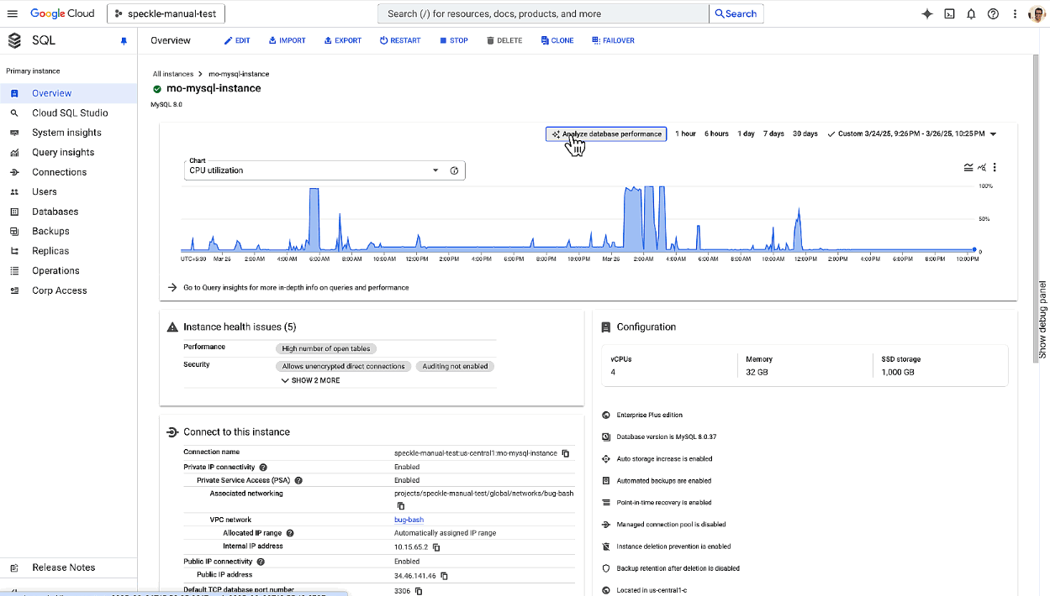Open chart in Metrics Explorer icon
1050x596 pixels.
pos(982,167)
